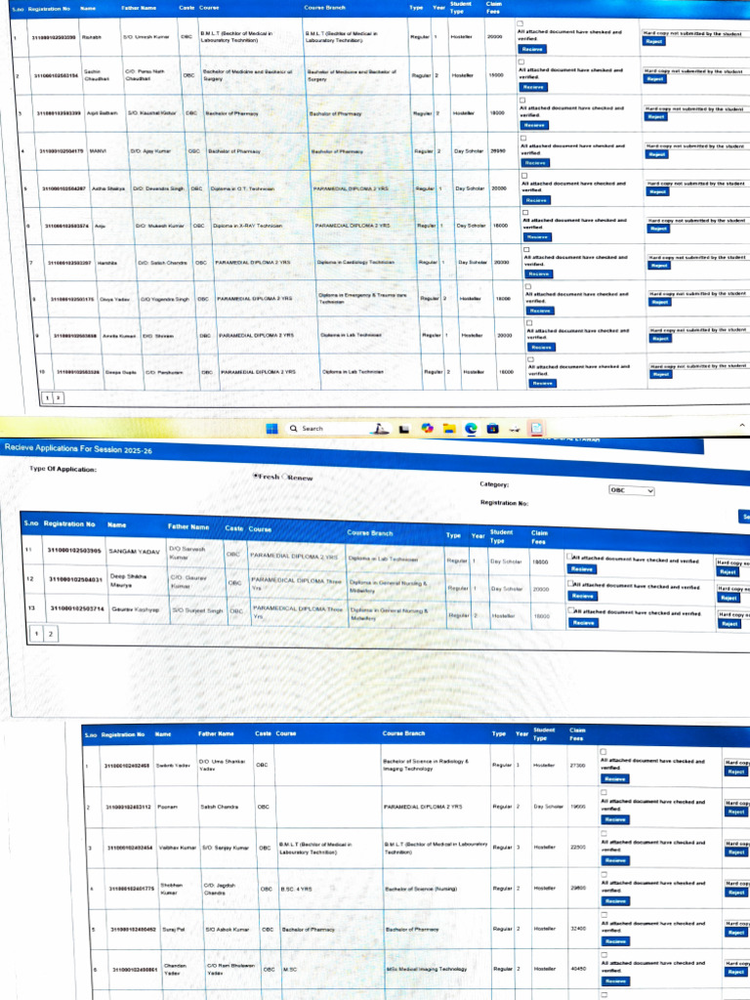This screenshot has height=1000, width=750.
Task: Launch Copilot from the taskbar
Action: [x=427, y=429]
